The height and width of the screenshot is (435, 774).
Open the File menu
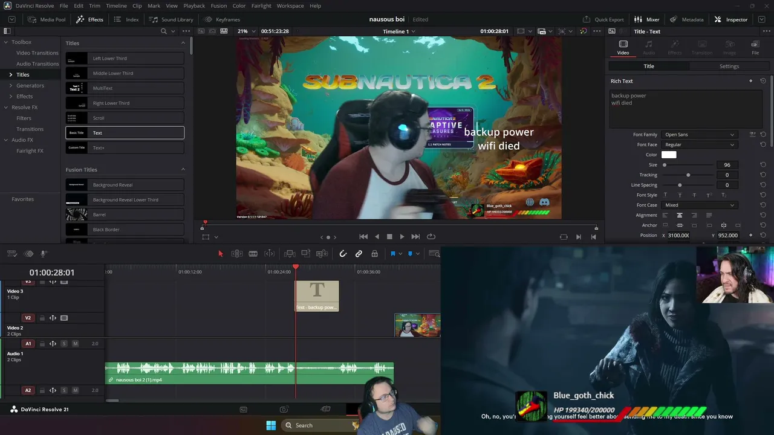[x=63, y=5]
